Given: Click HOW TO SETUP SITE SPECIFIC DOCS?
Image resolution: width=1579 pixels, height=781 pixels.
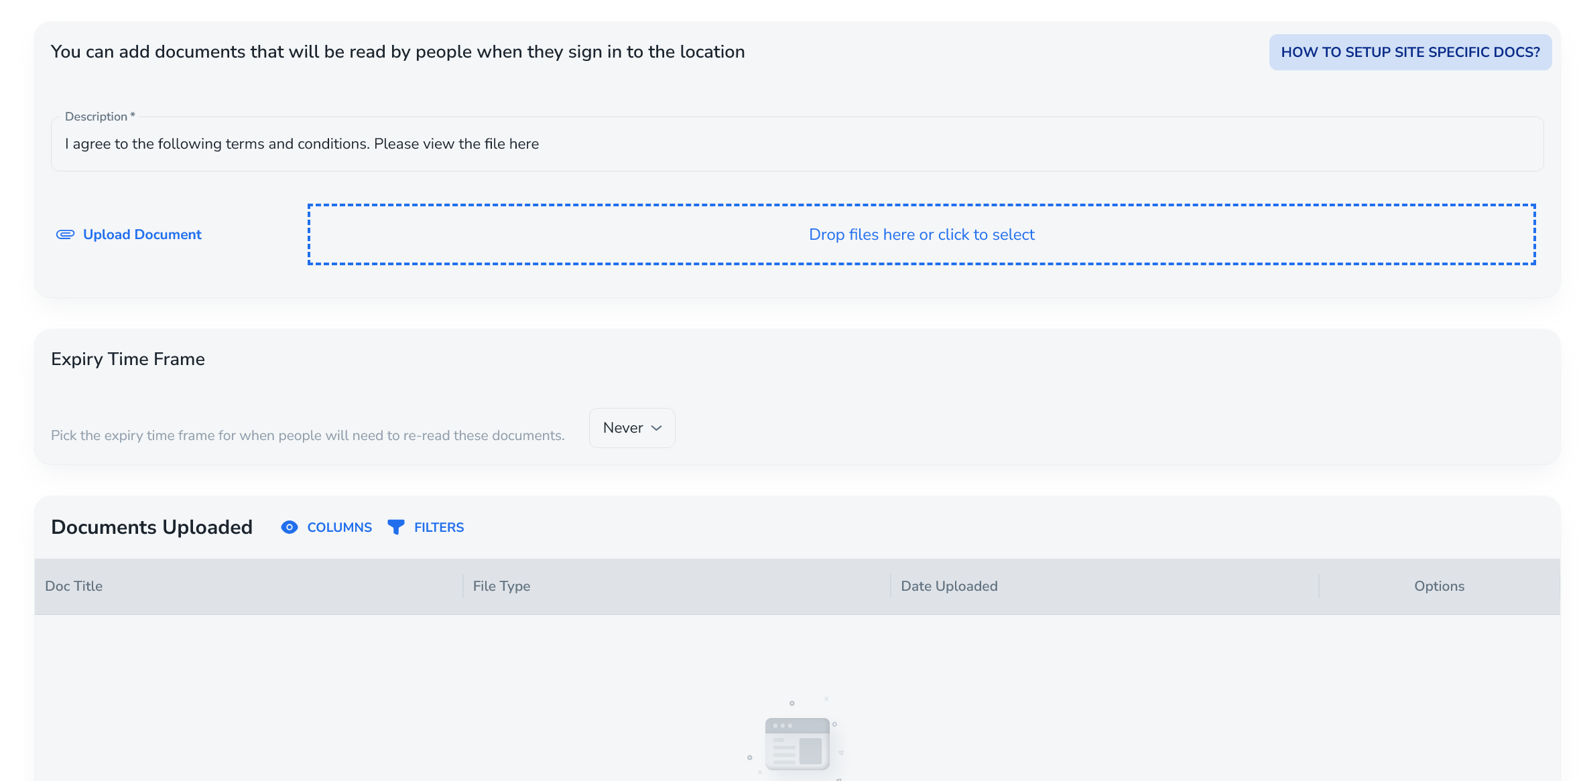Looking at the screenshot, I should pyautogui.click(x=1410, y=52).
